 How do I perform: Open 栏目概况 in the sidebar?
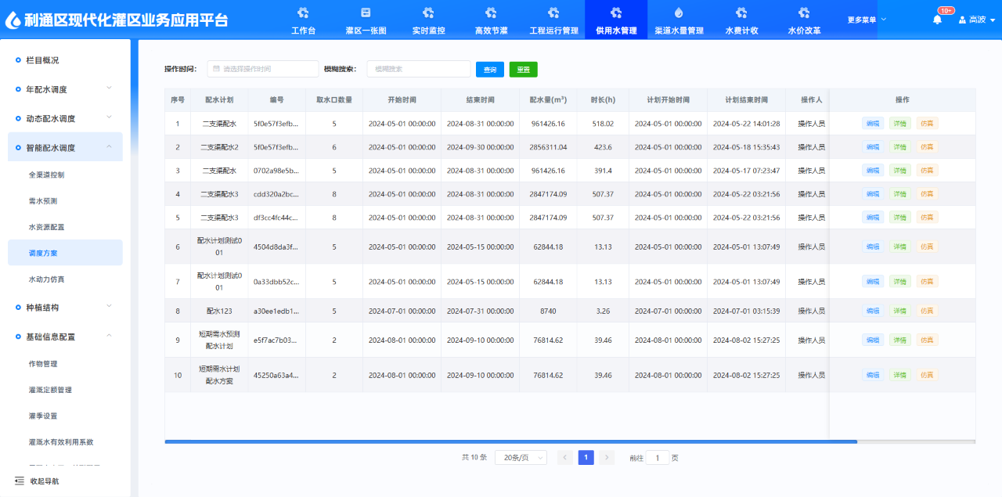pyautogui.click(x=65, y=60)
